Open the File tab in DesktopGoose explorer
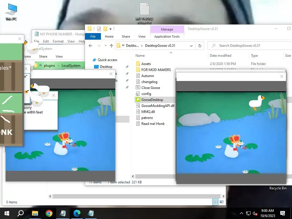This screenshot has height=219, width=292. 93,36
